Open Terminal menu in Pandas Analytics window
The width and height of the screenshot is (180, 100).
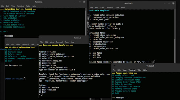tap(132, 70)
